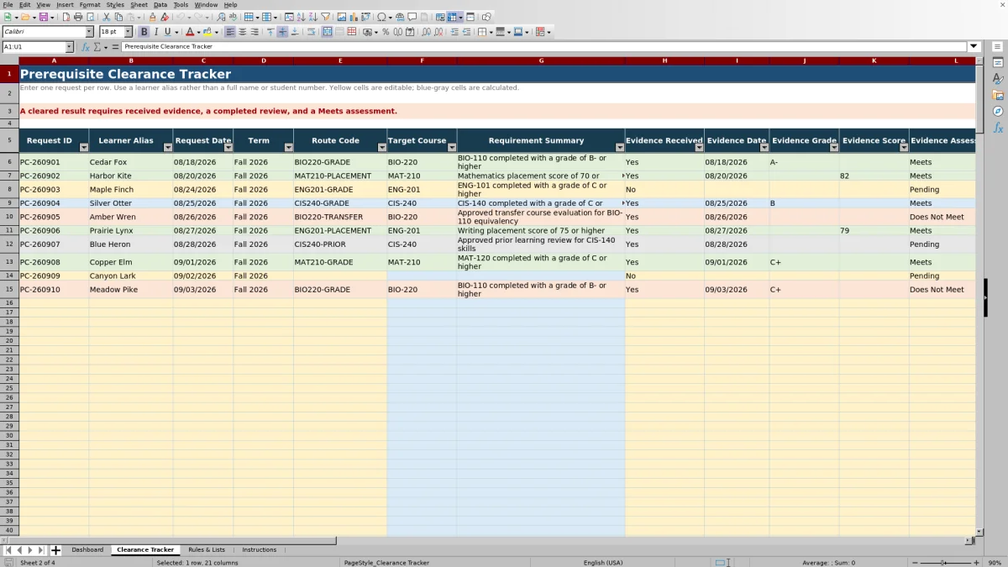
Task: Toggle Italic formatting button
Action: [156, 32]
